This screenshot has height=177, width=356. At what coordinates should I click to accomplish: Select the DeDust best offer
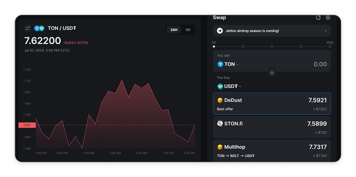272,103
